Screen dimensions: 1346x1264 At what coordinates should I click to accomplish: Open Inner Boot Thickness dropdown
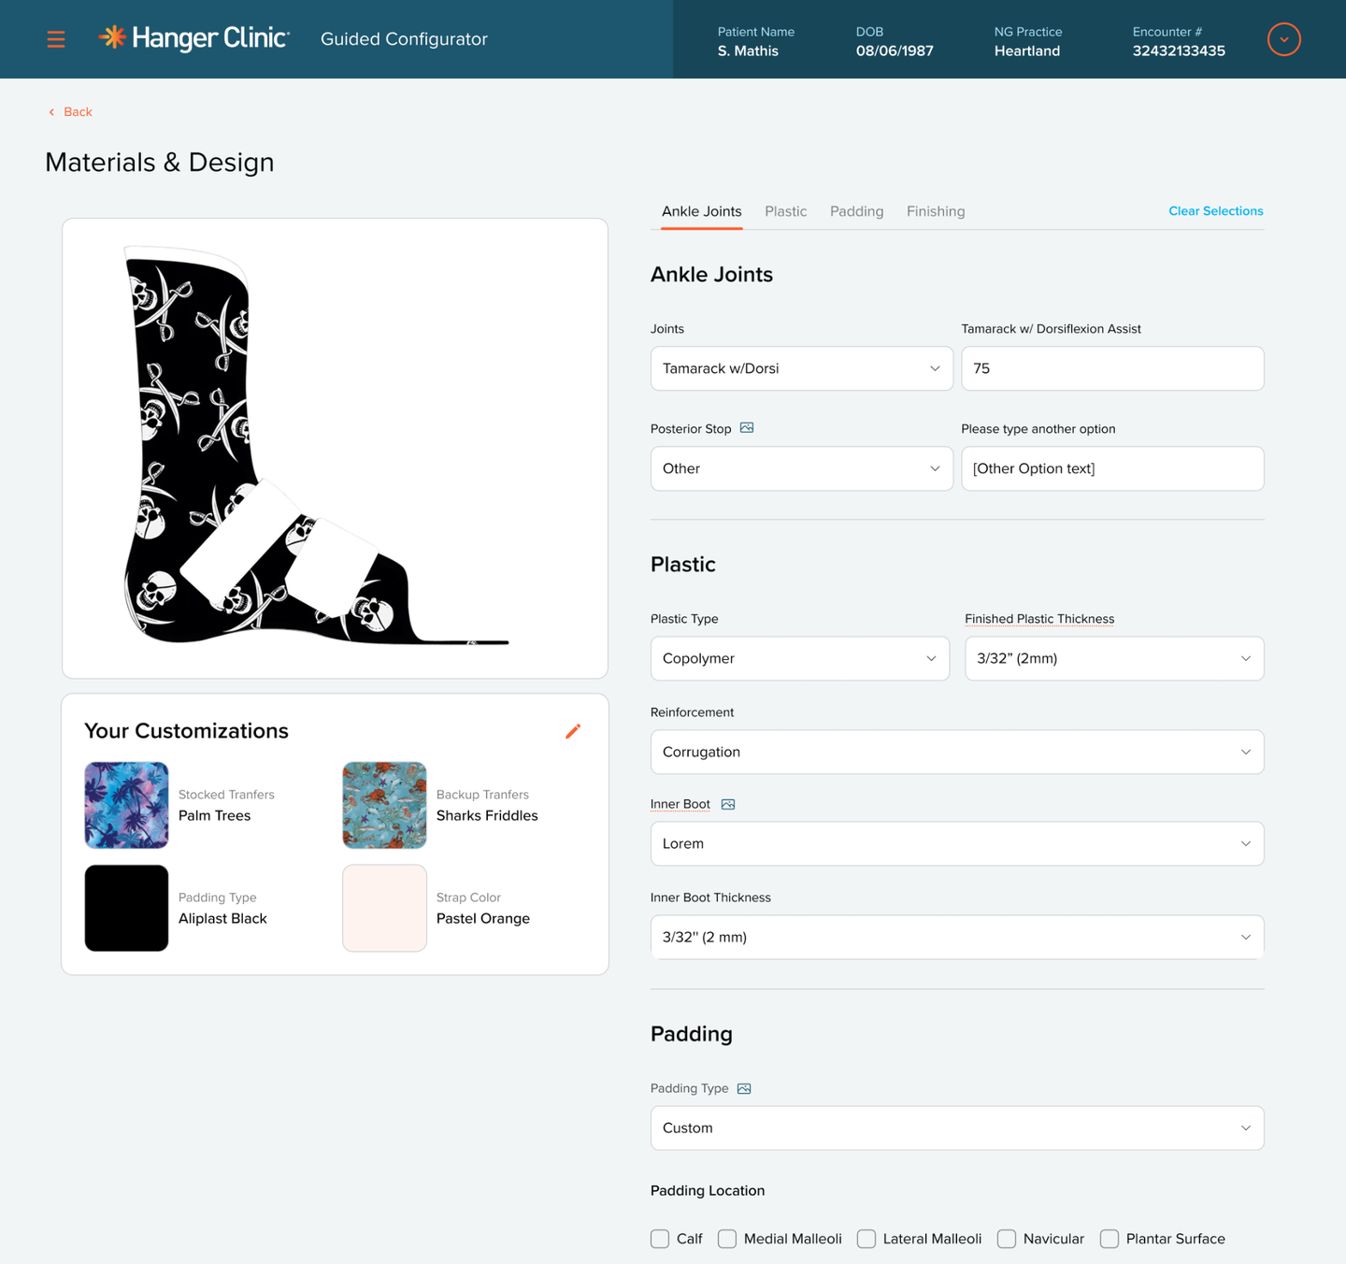[x=957, y=937]
